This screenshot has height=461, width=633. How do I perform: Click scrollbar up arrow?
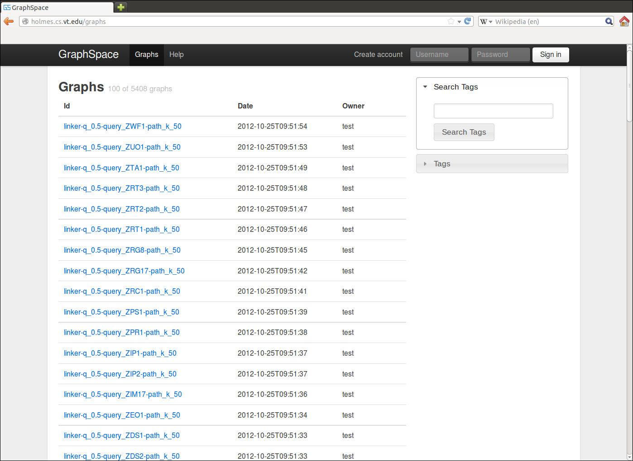click(x=629, y=47)
